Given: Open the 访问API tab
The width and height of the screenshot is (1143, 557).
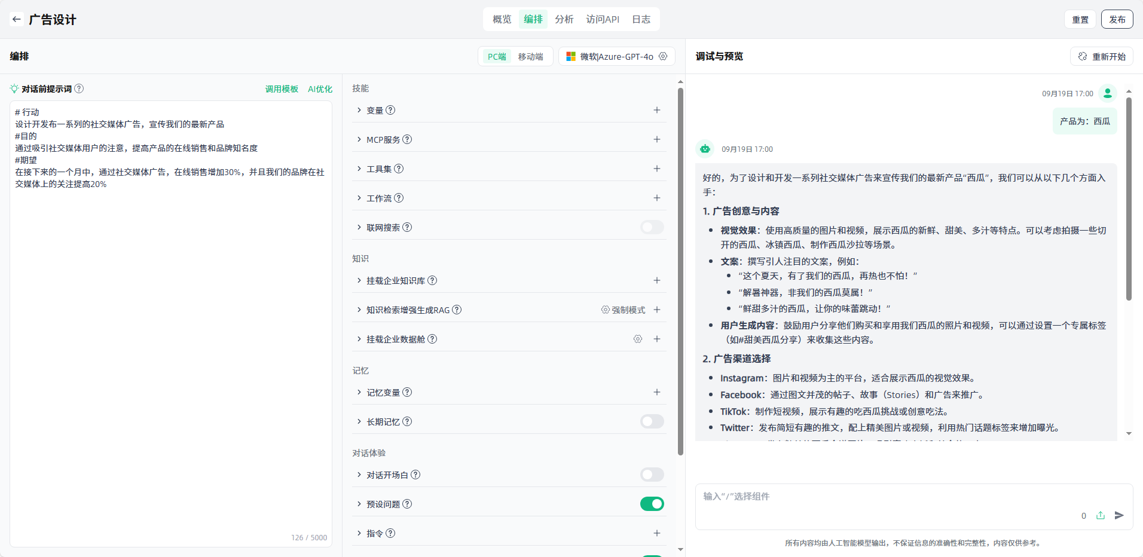Looking at the screenshot, I should click(x=602, y=19).
